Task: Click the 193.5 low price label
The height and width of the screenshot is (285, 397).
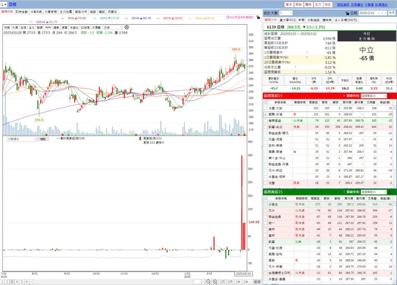Action: pyautogui.click(x=39, y=120)
